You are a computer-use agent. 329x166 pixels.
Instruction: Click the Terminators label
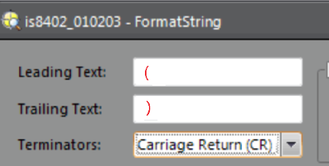tap(59, 145)
